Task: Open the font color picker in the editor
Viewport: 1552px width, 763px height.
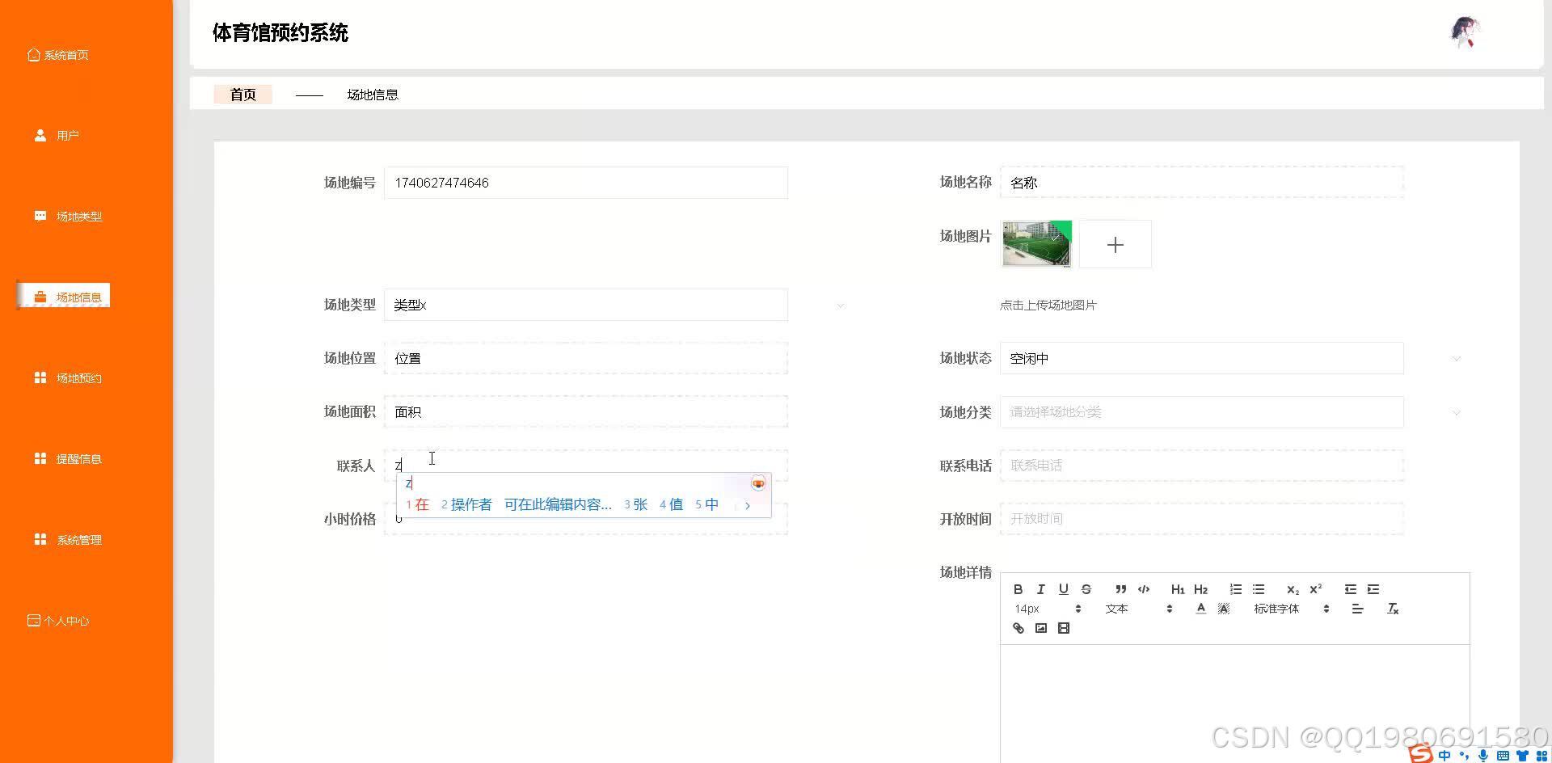Action: click(1202, 609)
